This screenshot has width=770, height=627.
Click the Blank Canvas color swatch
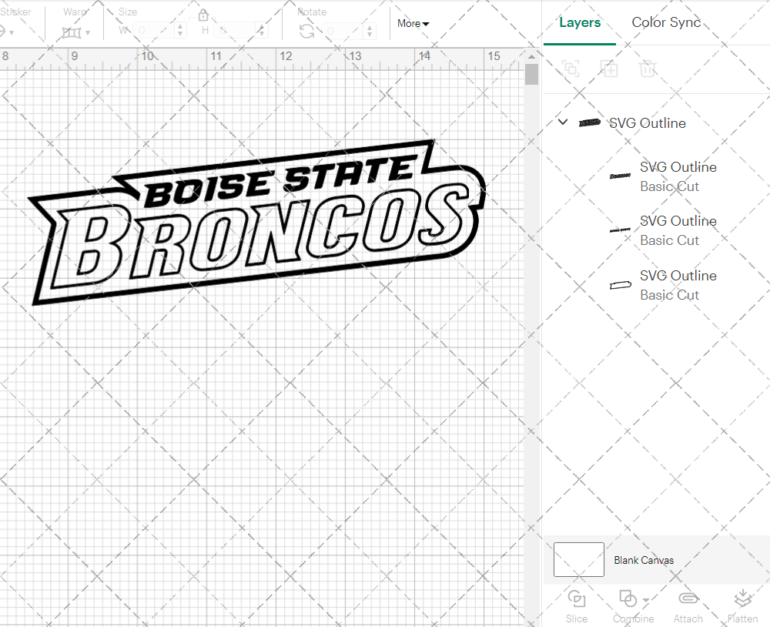577,560
